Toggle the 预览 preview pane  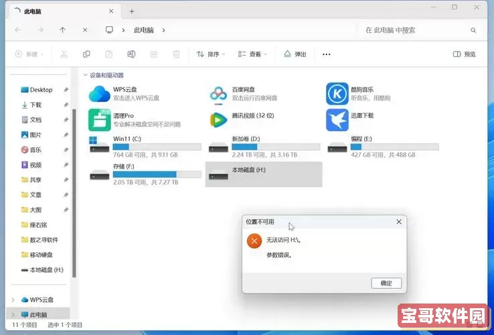coord(465,54)
